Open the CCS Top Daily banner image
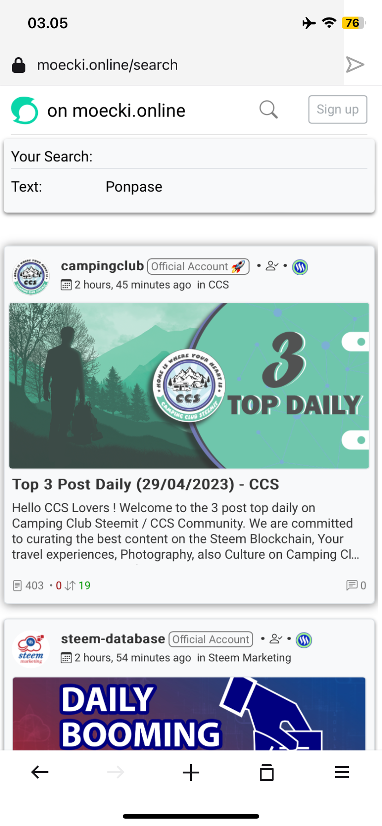The width and height of the screenshot is (382, 826). 189,386
